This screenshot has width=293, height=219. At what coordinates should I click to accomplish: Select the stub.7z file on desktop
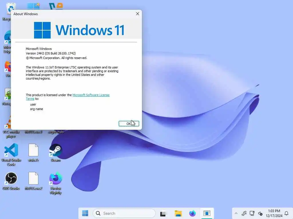[33, 153]
